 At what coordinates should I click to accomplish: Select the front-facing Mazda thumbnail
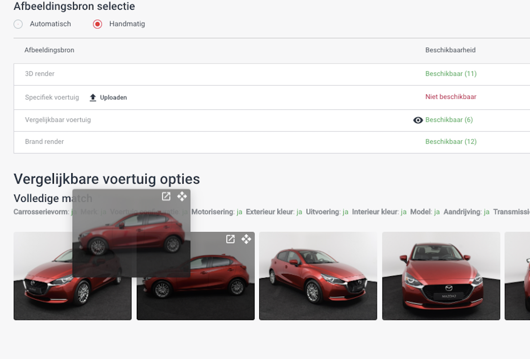click(441, 276)
